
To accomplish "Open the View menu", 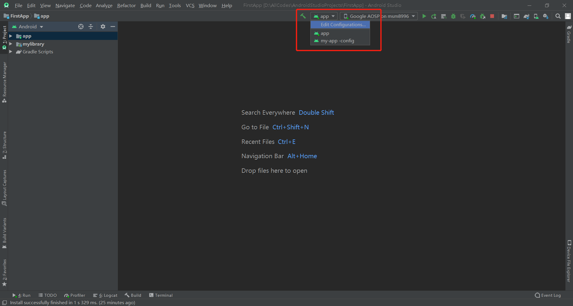I will click(45, 5).
